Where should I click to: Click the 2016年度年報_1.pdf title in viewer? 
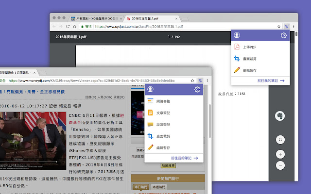pyautogui.click(x=71, y=37)
